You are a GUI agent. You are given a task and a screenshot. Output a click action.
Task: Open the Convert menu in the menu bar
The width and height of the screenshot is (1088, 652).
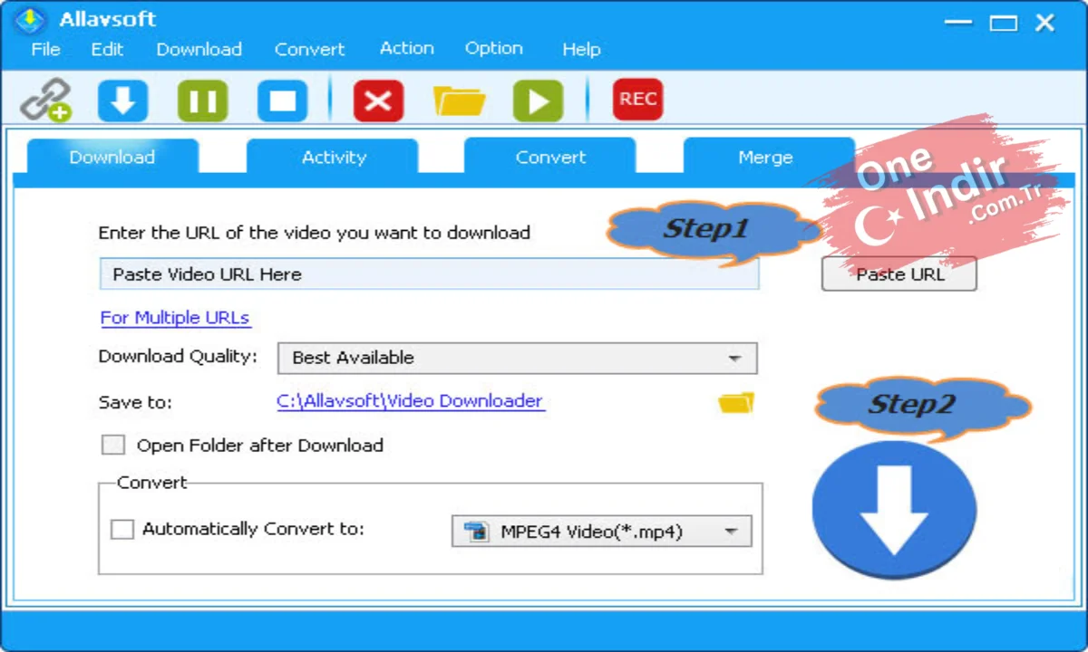(x=309, y=50)
